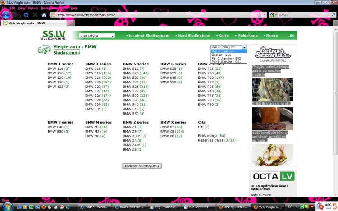Open the Help menu

click(x=74, y=8)
